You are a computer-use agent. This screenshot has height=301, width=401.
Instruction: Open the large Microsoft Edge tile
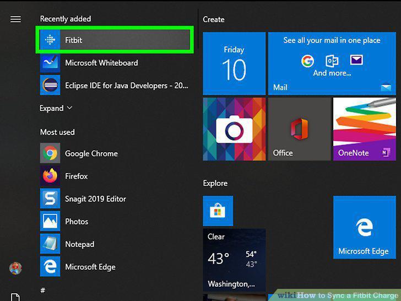coord(365,227)
